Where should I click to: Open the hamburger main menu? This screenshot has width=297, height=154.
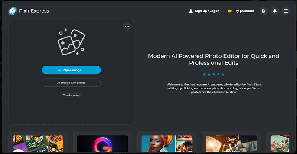(285, 11)
